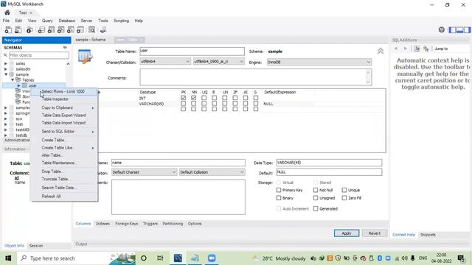Screen dimensions: 472x265
Task: Enable the Unique checkbox under Storage
Action: 344,190
